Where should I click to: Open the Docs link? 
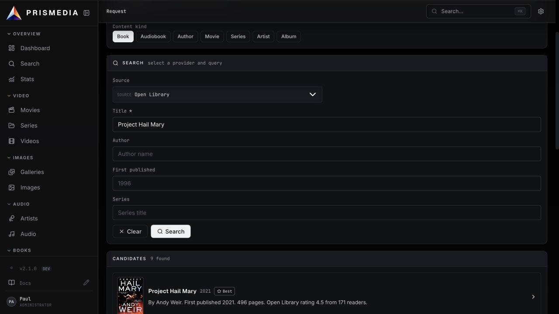coord(25,283)
